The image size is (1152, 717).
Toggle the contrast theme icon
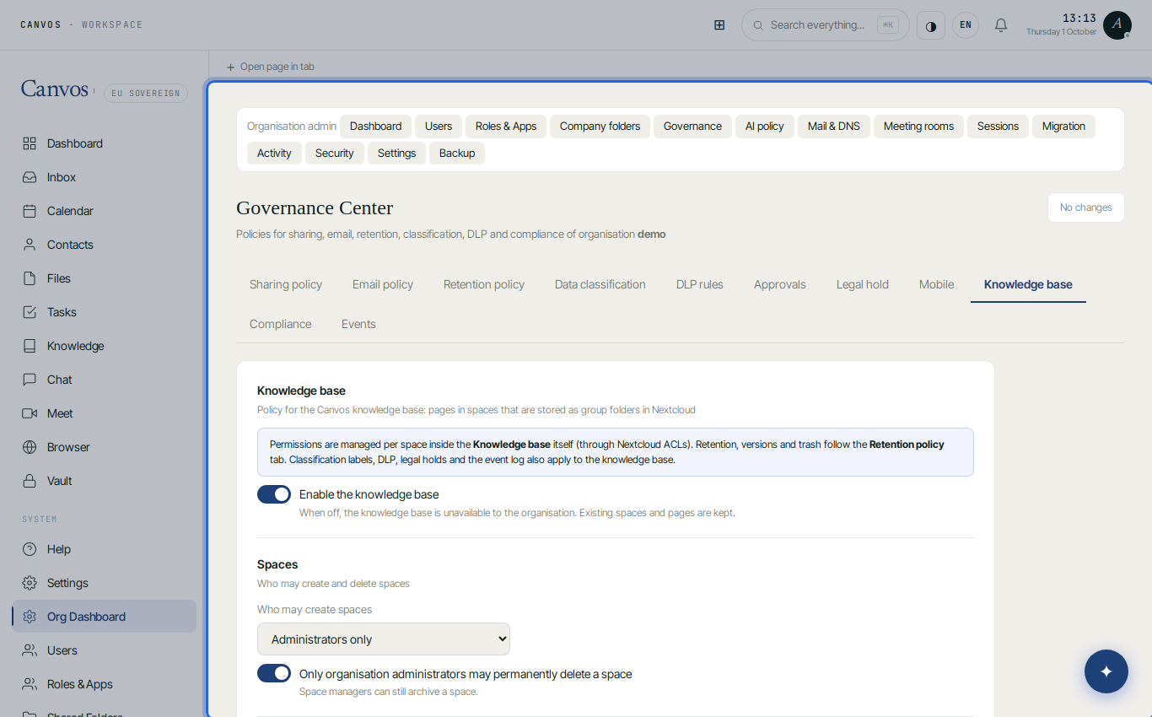click(x=931, y=25)
